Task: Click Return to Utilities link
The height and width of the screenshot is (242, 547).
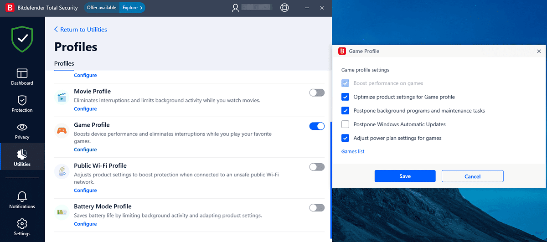Action: (x=81, y=30)
